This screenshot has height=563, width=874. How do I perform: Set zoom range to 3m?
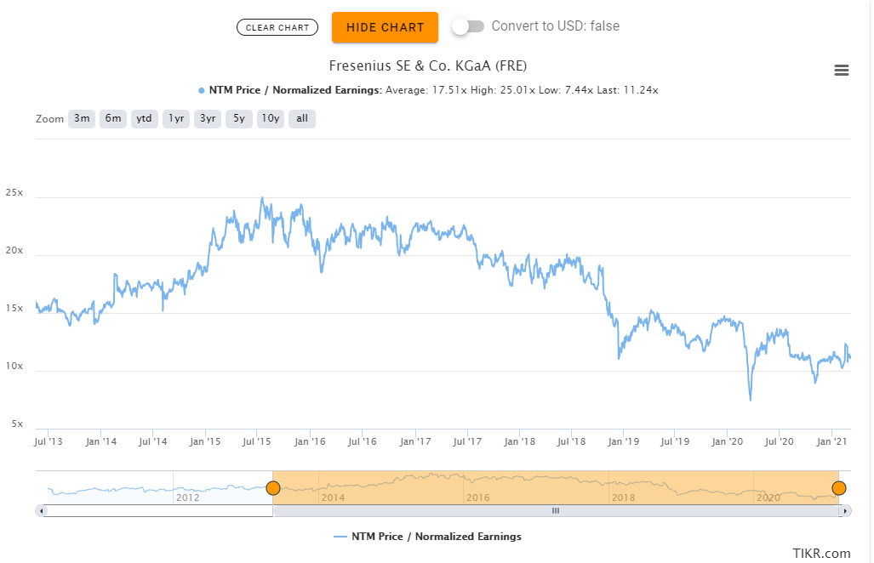tap(82, 118)
